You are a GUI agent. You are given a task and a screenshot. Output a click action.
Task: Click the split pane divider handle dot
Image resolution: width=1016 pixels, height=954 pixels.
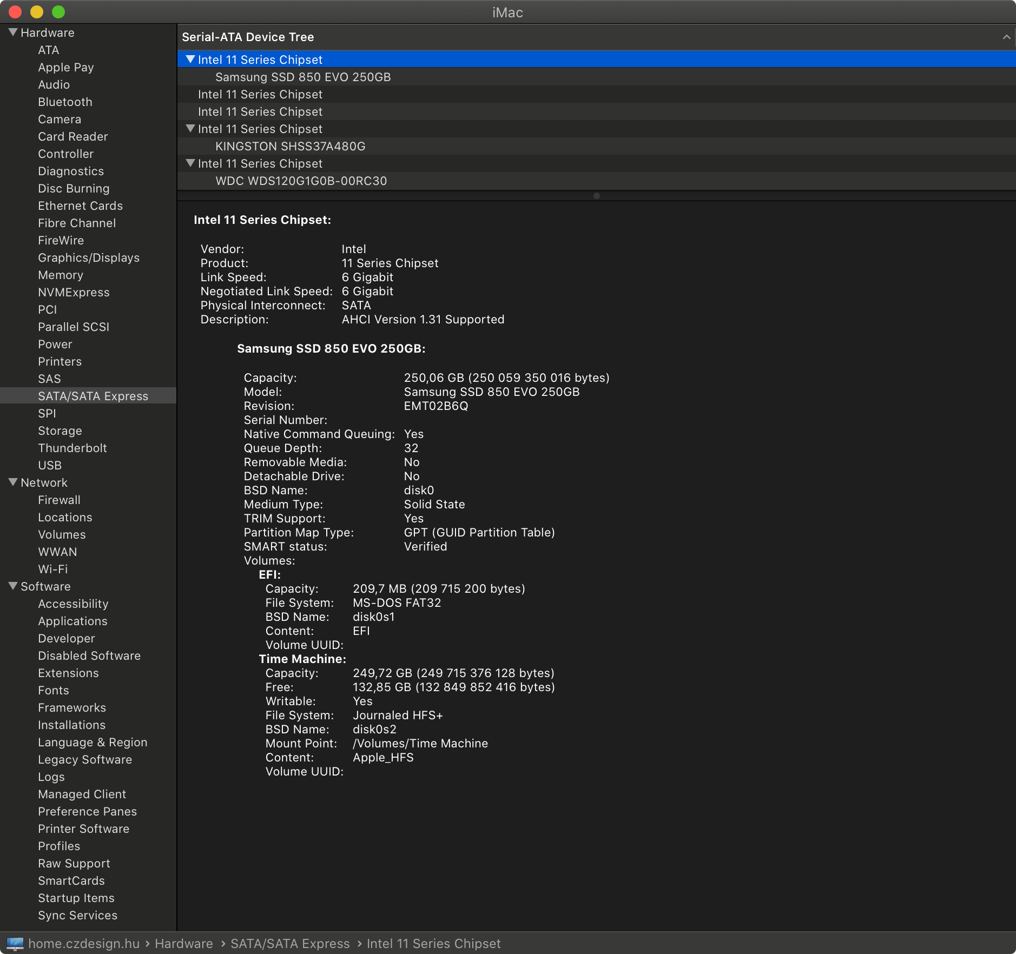coord(596,196)
